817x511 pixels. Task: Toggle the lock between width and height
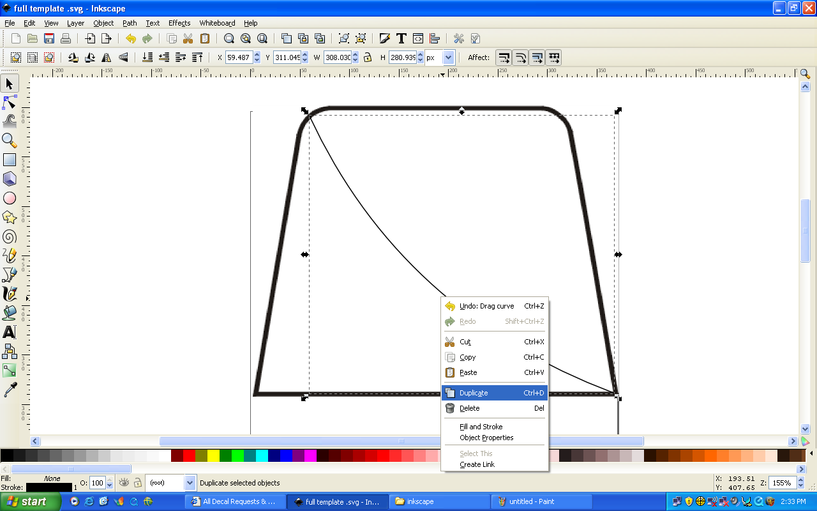pos(368,57)
